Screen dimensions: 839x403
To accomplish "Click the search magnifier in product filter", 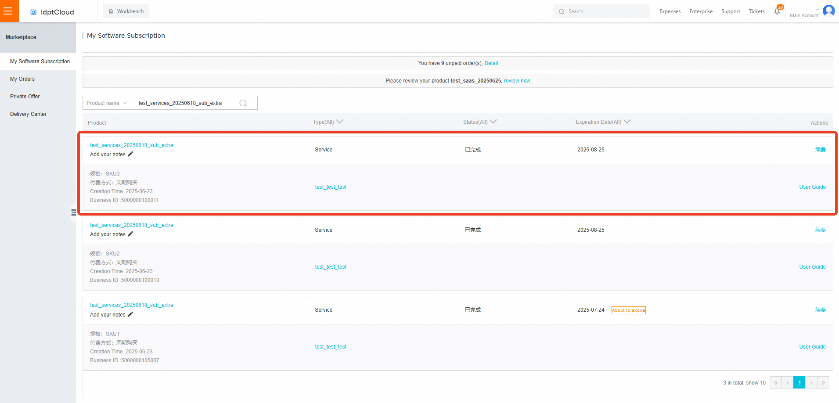I will point(243,103).
